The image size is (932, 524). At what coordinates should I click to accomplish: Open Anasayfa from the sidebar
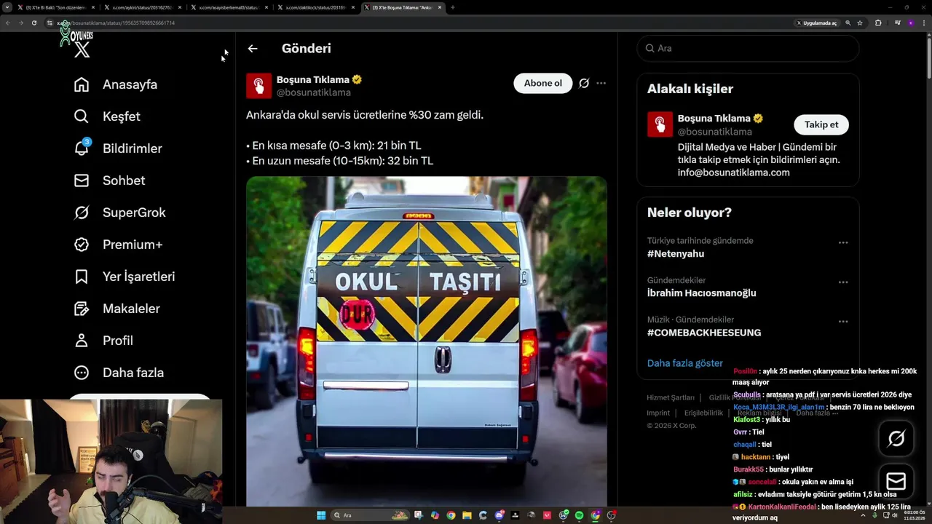[116, 84]
